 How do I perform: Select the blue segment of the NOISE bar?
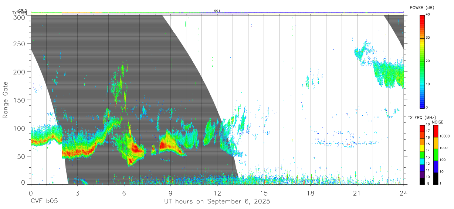pyautogui.click(x=436, y=167)
